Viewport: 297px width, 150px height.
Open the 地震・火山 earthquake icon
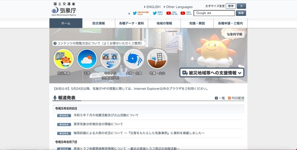point(157,59)
